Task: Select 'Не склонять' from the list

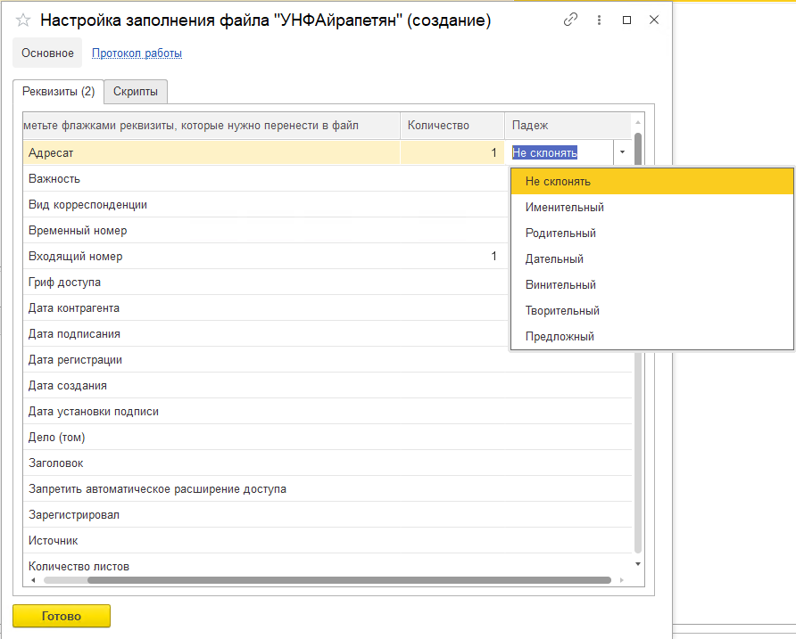Action: pos(558,182)
